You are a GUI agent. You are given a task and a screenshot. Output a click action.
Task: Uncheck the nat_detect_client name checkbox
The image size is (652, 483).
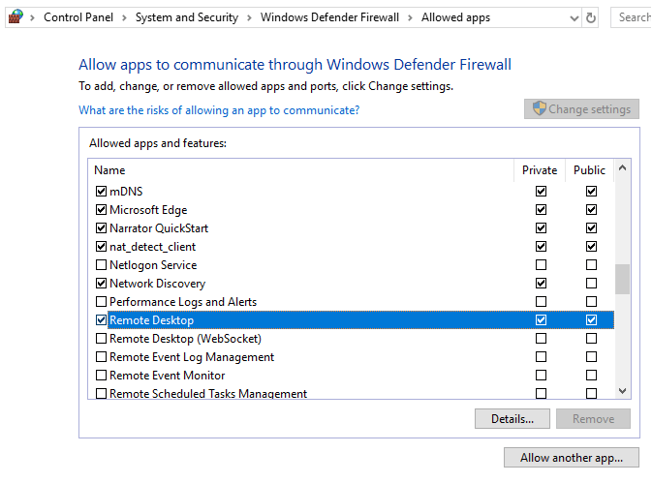tap(101, 246)
